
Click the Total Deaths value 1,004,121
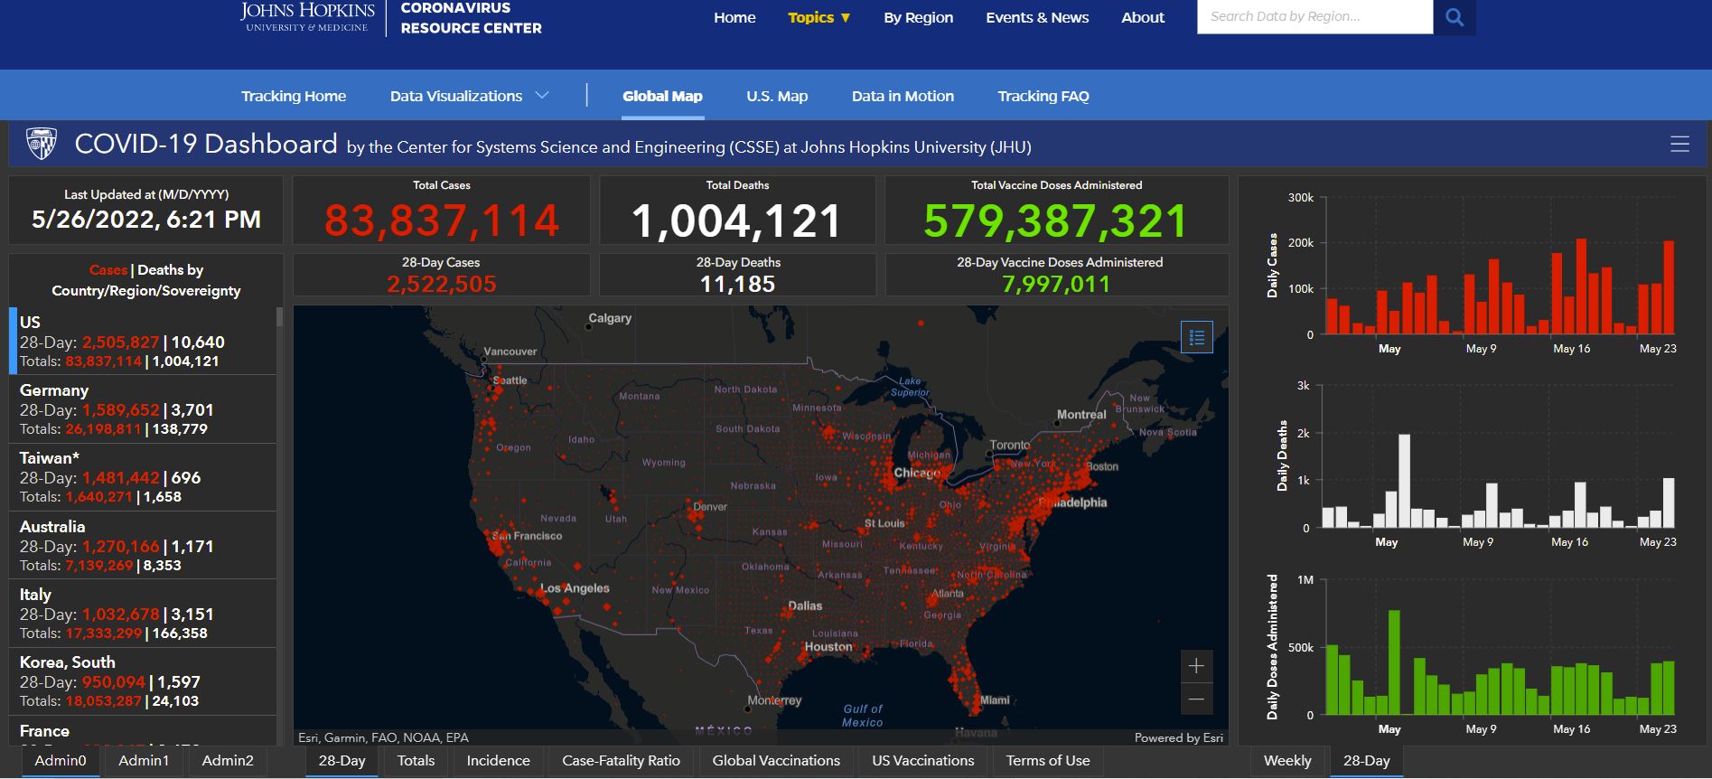(737, 221)
